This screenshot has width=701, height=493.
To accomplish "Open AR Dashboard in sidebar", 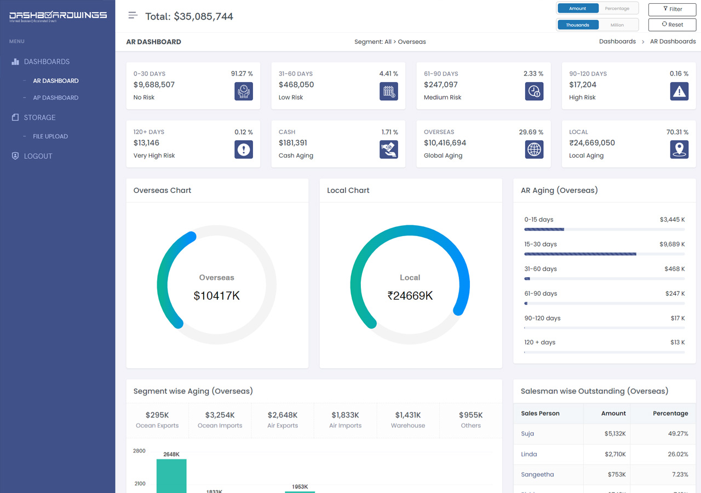I will pyautogui.click(x=56, y=81).
